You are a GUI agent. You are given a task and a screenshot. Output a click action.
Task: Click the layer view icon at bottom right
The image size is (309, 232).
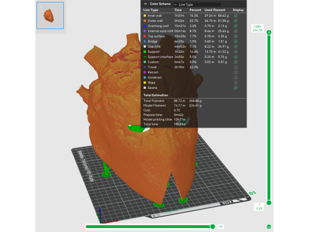point(268,227)
